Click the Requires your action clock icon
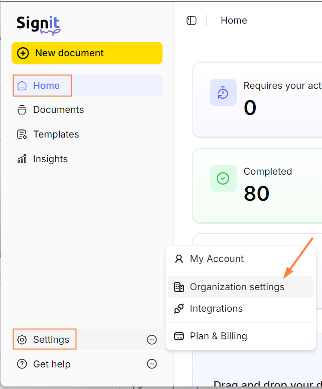 [223, 92]
